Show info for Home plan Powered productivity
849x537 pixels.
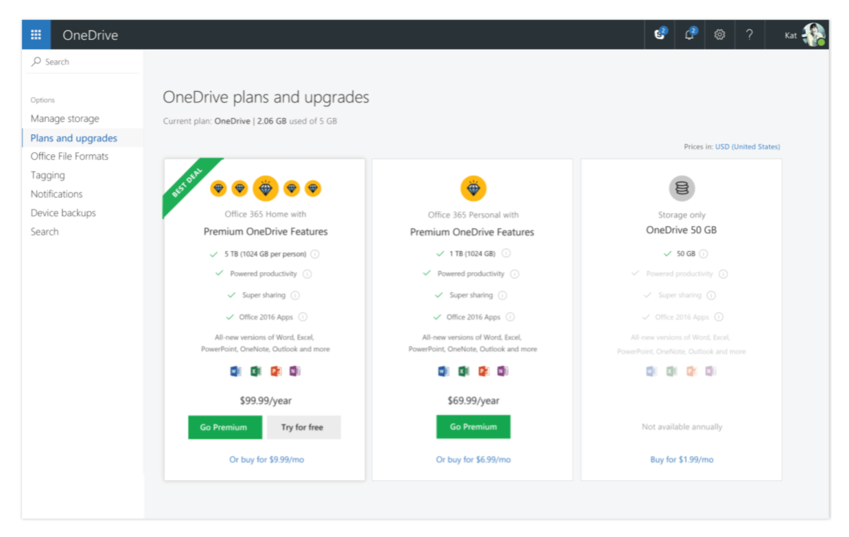point(307,274)
